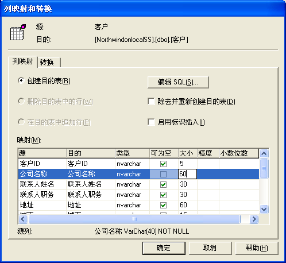
Task: Confirm with the 确定 button
Action: pos(164,248)
